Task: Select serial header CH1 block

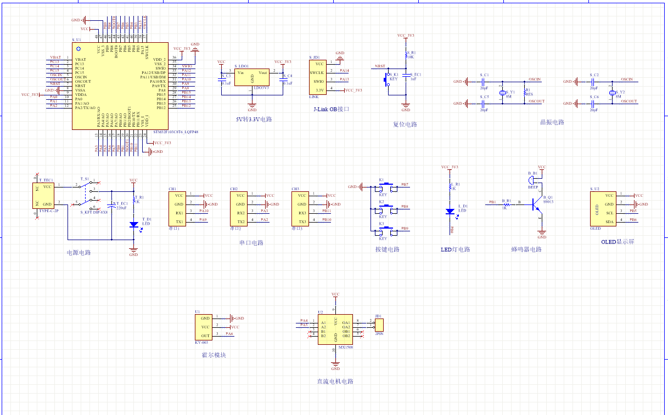Action: click(x=177, y=208)
